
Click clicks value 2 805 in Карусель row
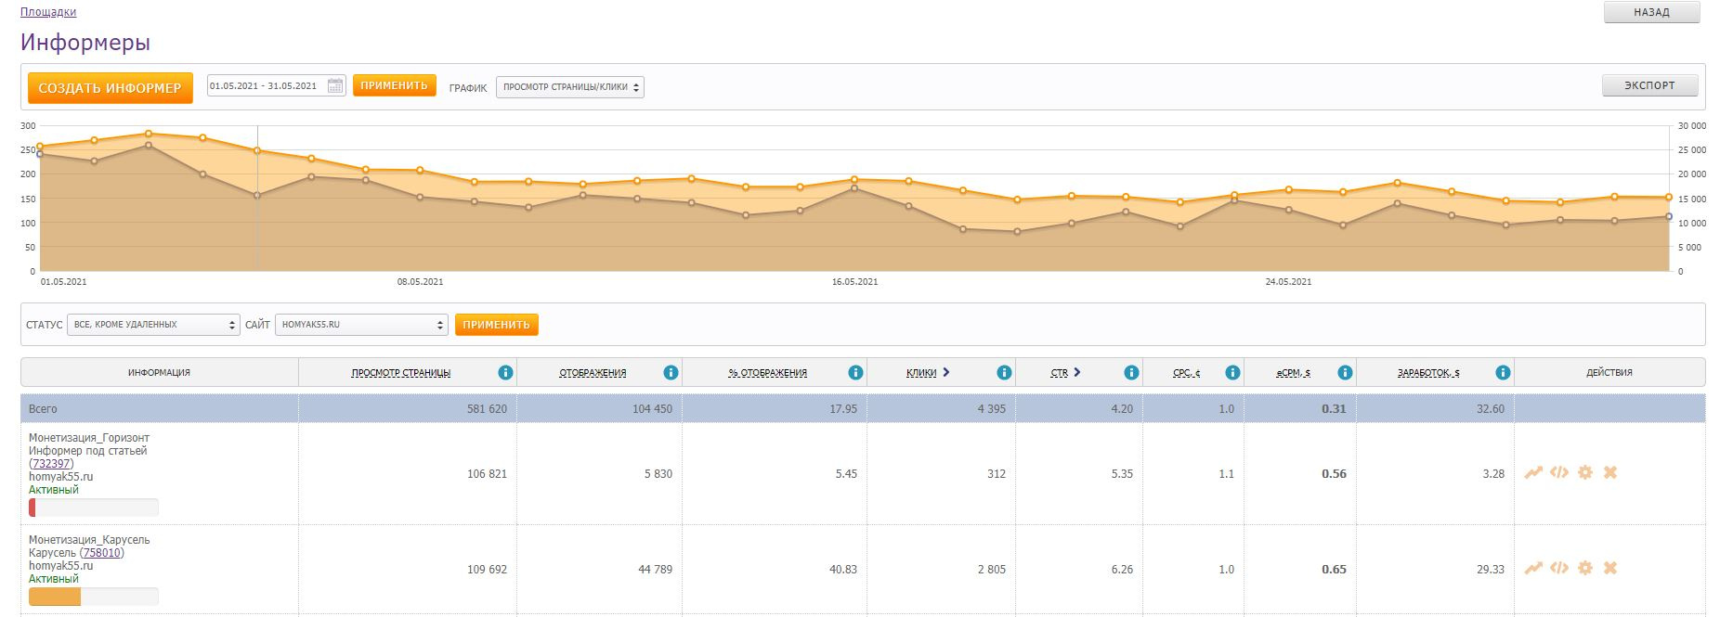point(992,570)
